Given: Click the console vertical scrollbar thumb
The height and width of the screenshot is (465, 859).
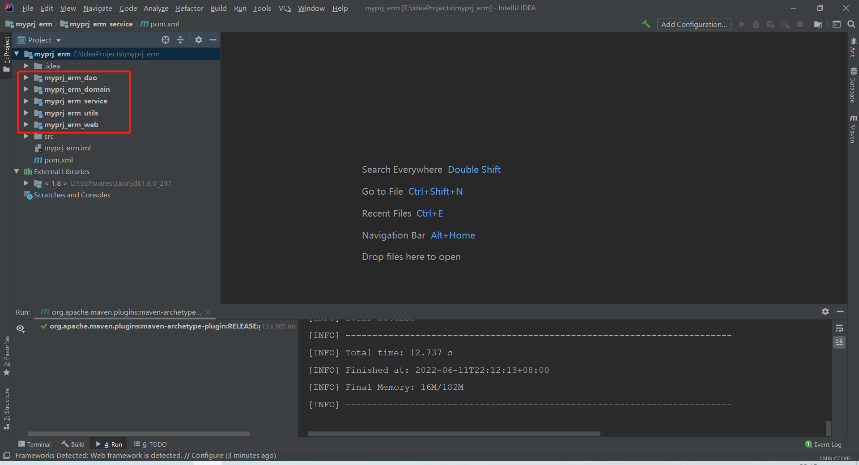Looking at the screenshot, I should tap(829, 428).
